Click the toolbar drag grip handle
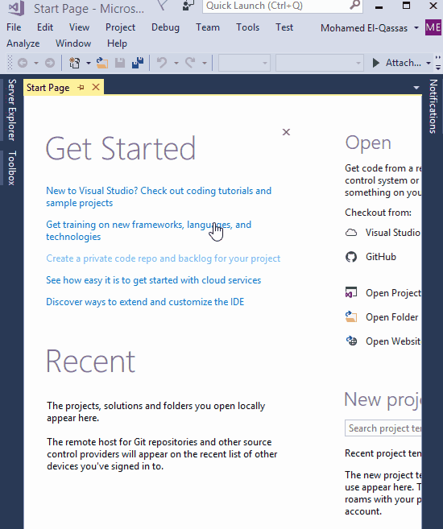The height and width of the screenshot is (529, 443). [10, 63]
